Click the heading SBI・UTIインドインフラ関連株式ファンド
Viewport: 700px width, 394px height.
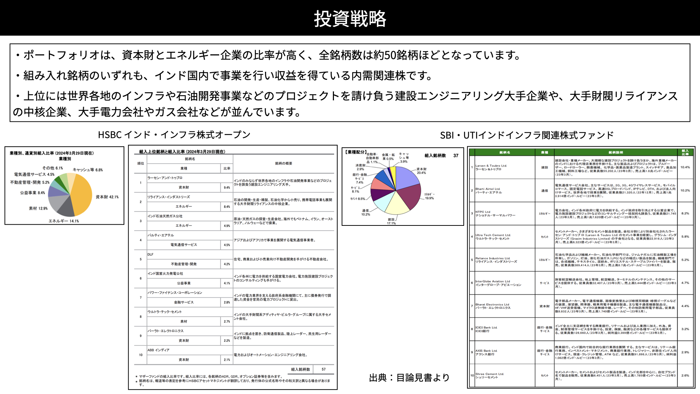click(x=527, y=135)
